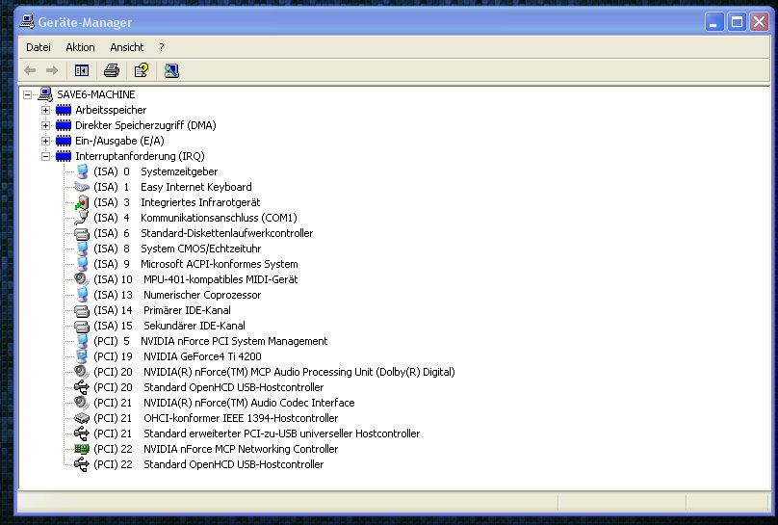
Task: Toggle the console tree pane toolbar icon
Action: point(82,70)
